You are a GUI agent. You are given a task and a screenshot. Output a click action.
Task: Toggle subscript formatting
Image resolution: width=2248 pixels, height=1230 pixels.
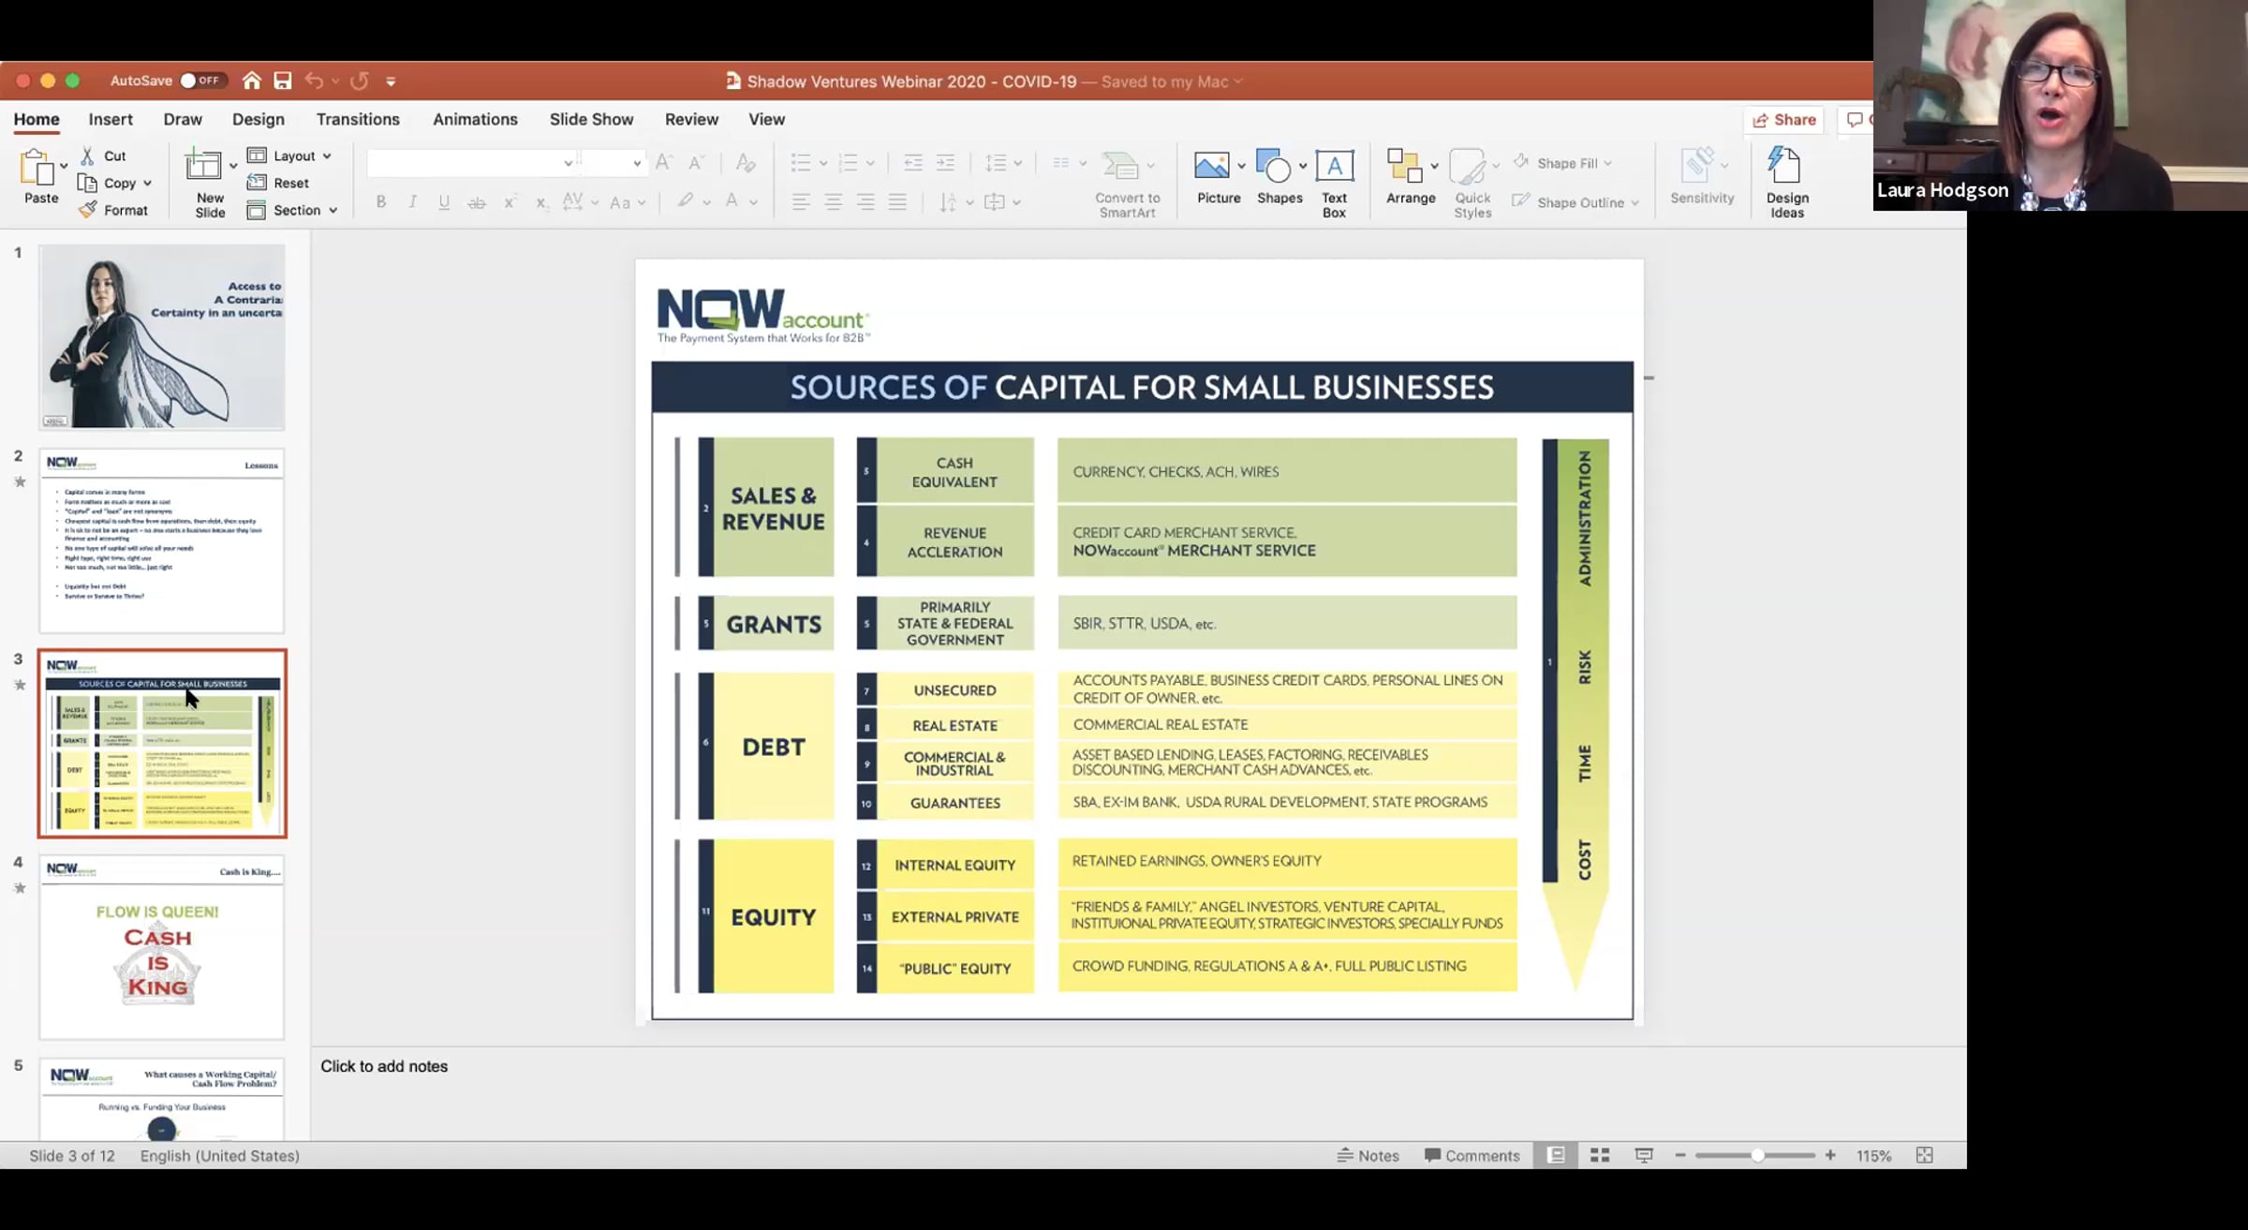540,201
